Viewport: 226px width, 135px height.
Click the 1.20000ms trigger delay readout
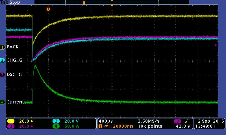121,126
